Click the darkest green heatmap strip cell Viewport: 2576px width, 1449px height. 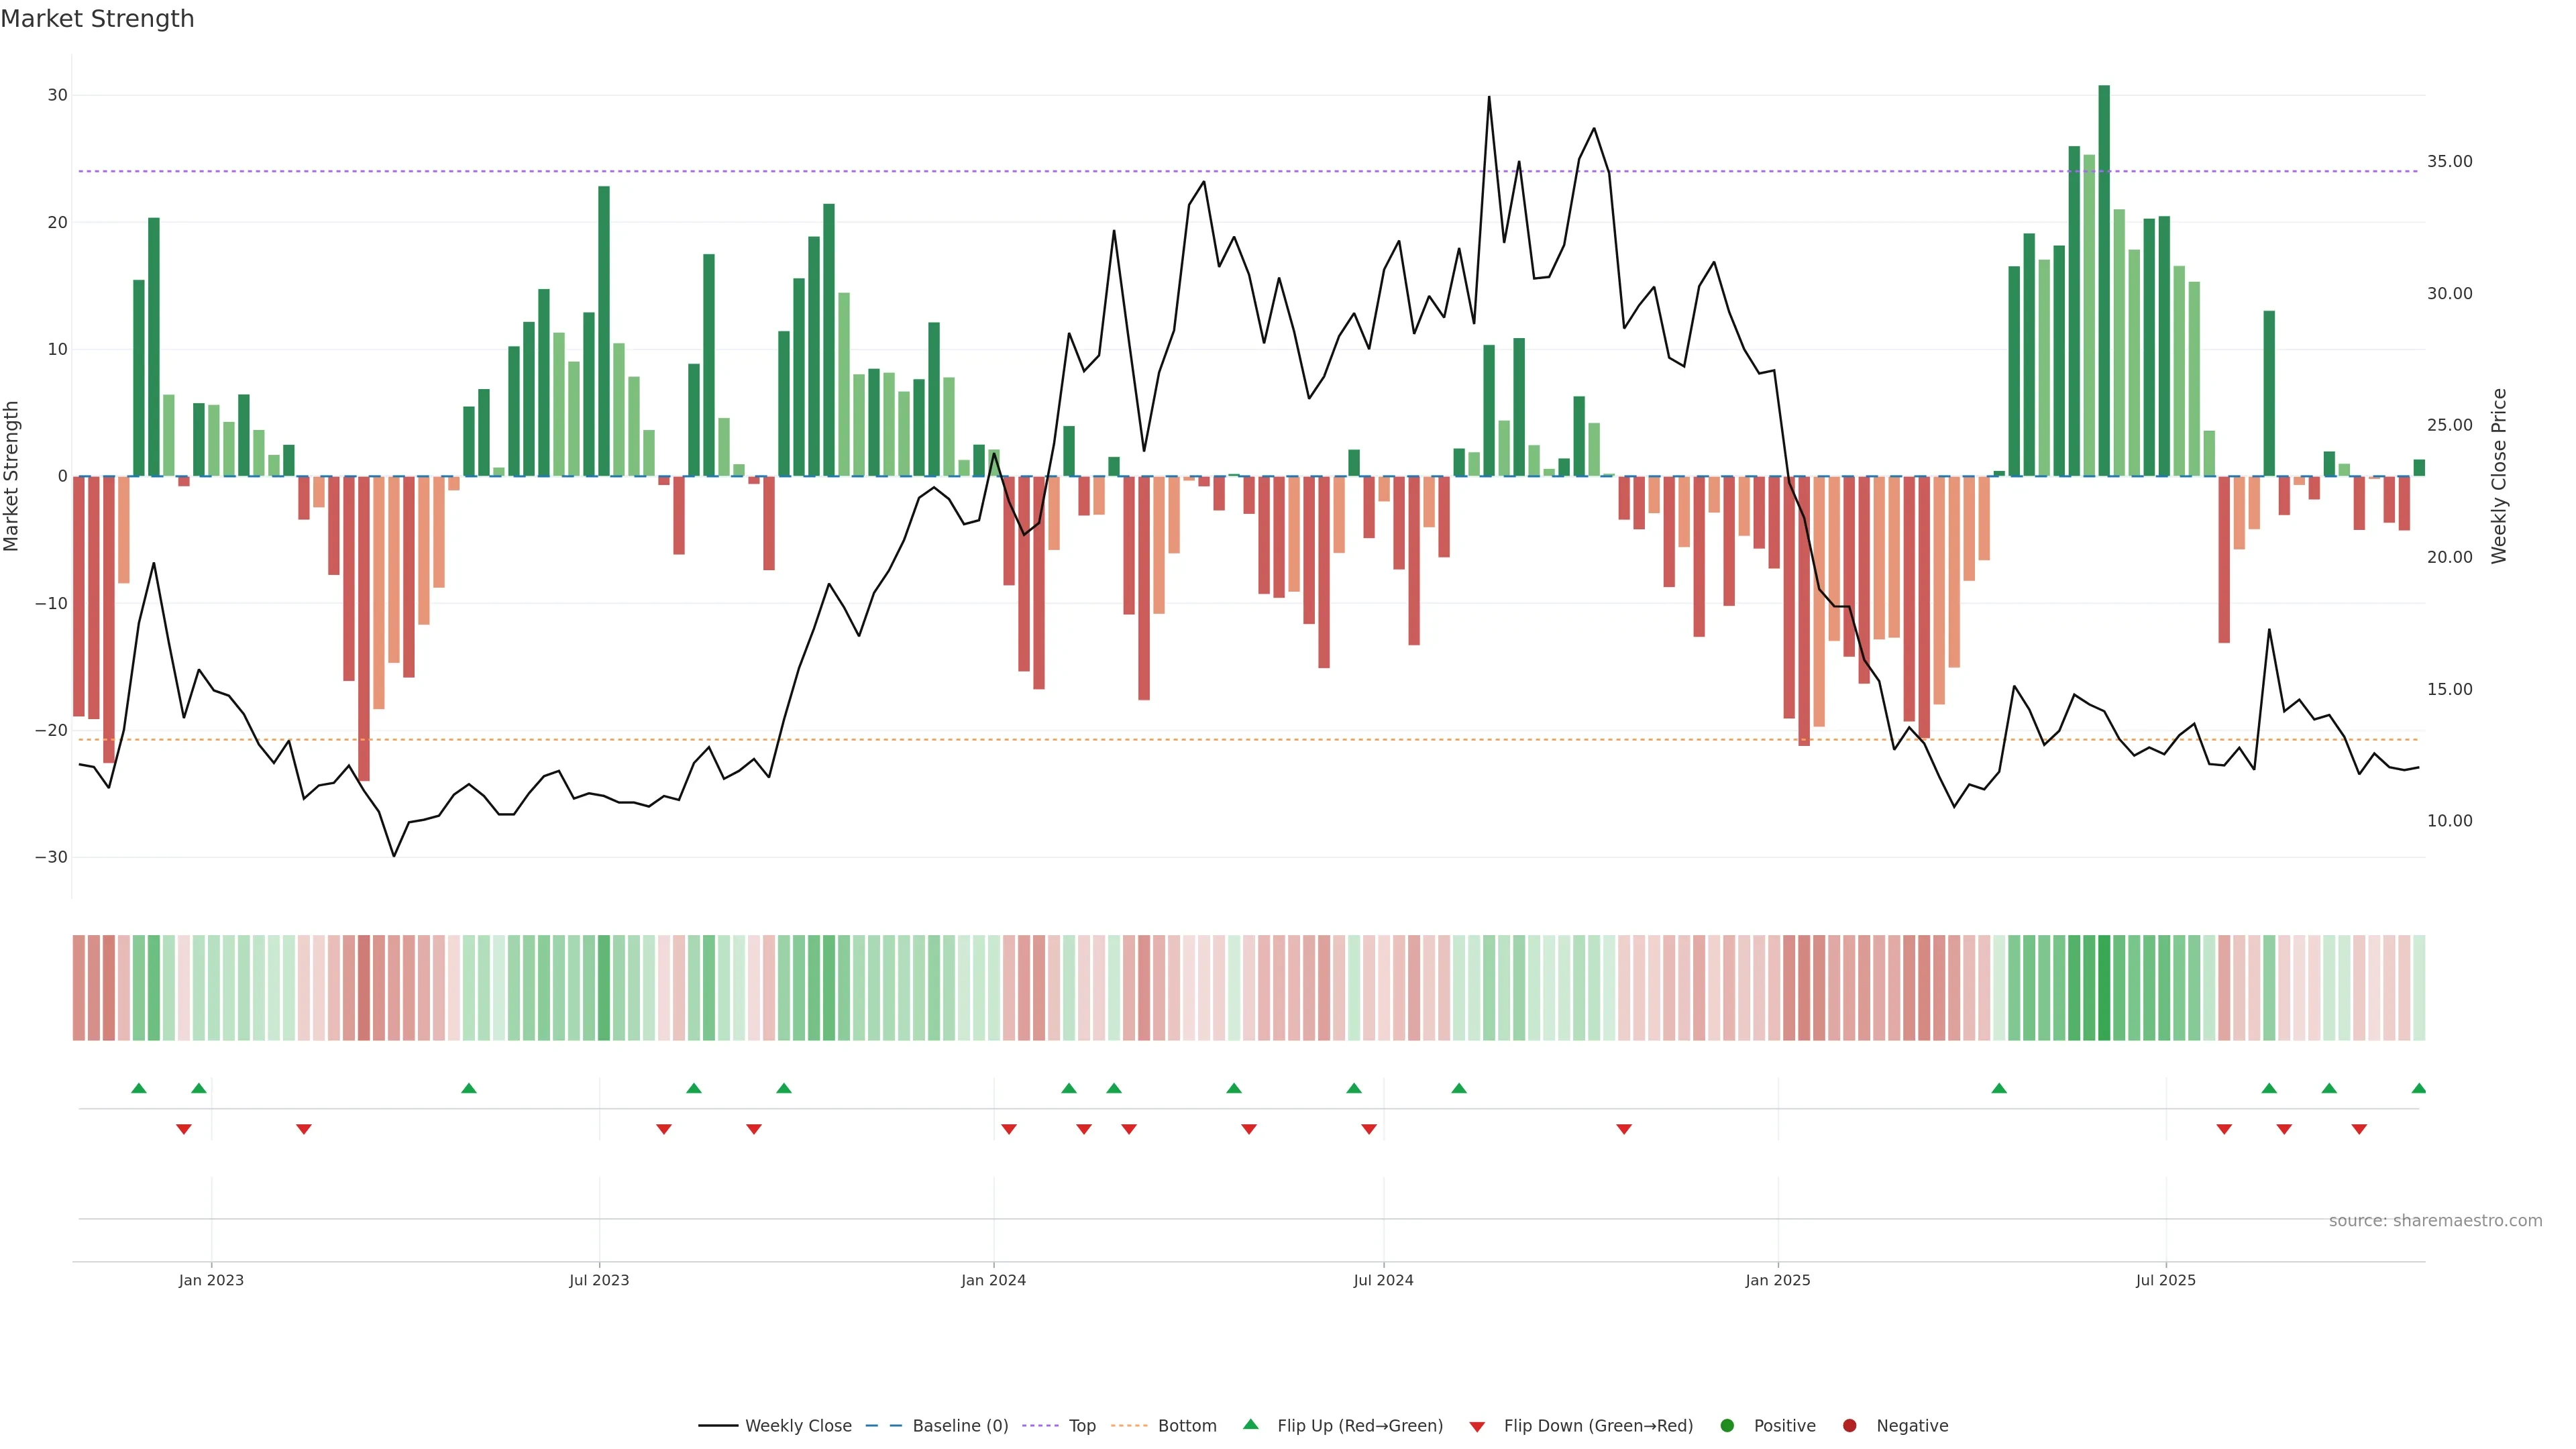(2104, 988)
